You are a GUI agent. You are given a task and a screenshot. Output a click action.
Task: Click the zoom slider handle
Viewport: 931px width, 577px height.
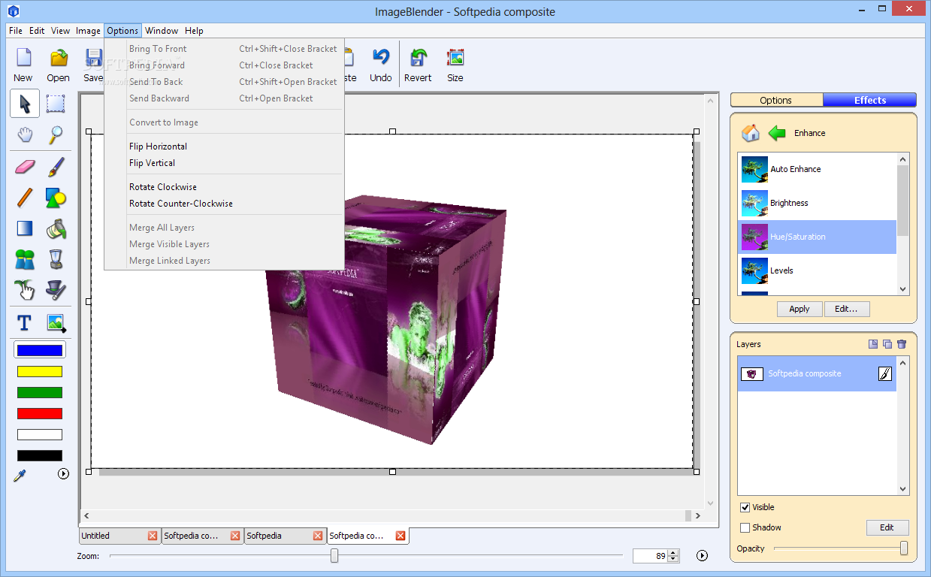point(334,556)
